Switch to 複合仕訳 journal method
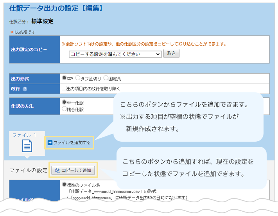 pyautogui.click(x=65, y=109)
